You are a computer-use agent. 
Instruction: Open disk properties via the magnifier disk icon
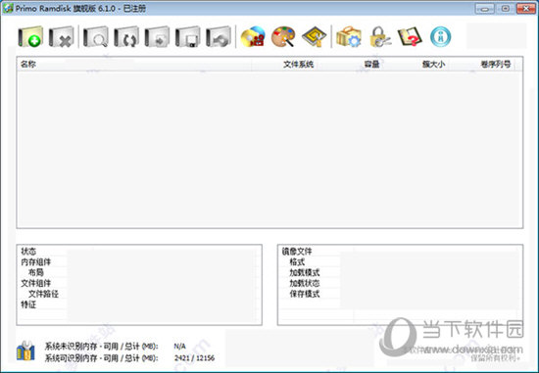click(x=96, y=37)
